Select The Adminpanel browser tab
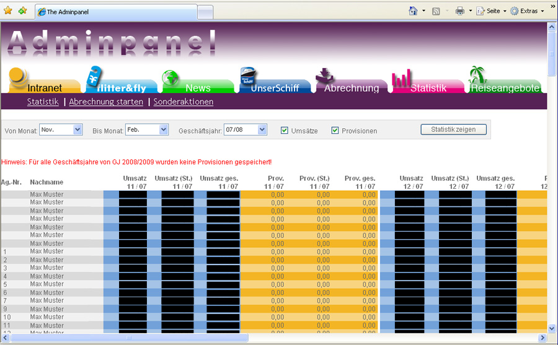 117,12
